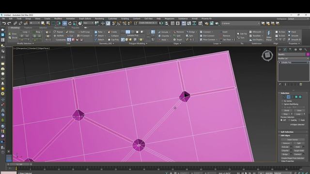The image size is (310, 174).
Task: Open the Rendering menu
Action: tap(99, 18)
